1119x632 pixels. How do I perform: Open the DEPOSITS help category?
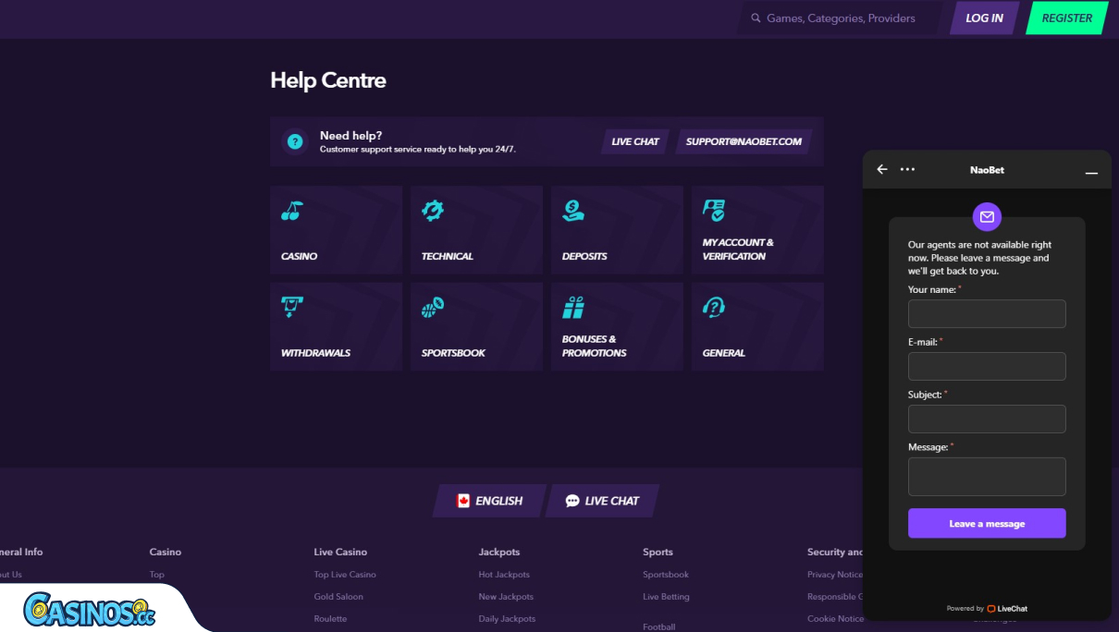pos(617,230)
